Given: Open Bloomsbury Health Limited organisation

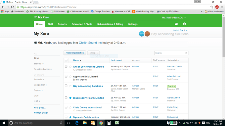Looking at the screenshot, I should coord(88,98).
